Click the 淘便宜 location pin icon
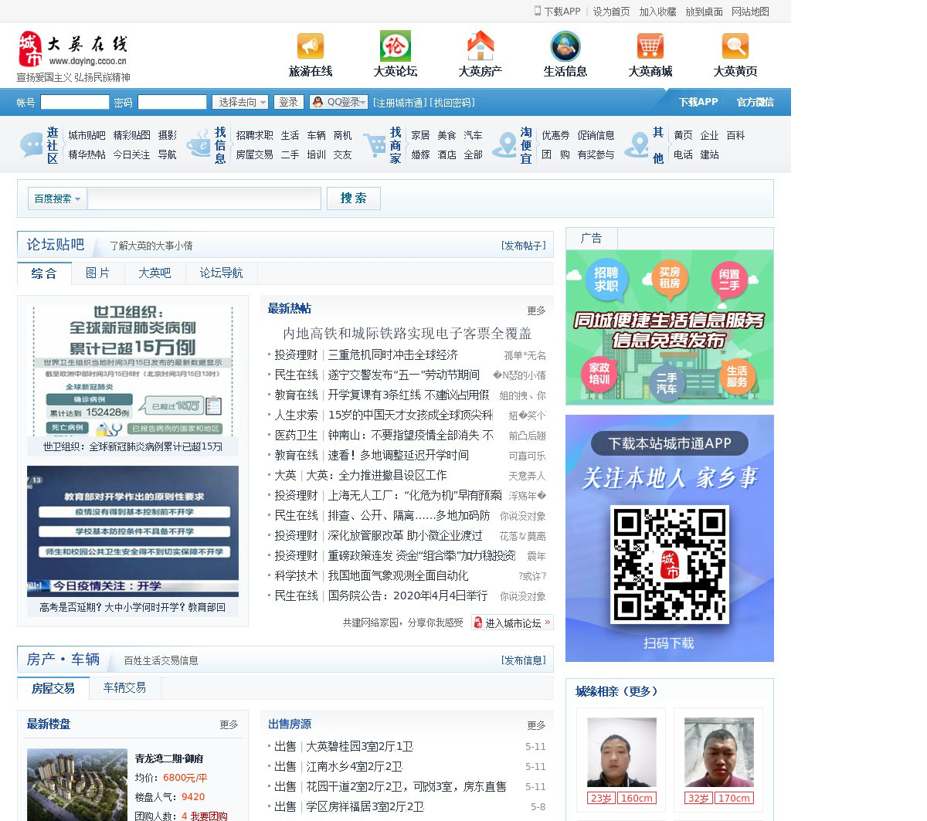The height and width of the screenshot is (821, 927). pyautogui.click(x=504, y=144)
